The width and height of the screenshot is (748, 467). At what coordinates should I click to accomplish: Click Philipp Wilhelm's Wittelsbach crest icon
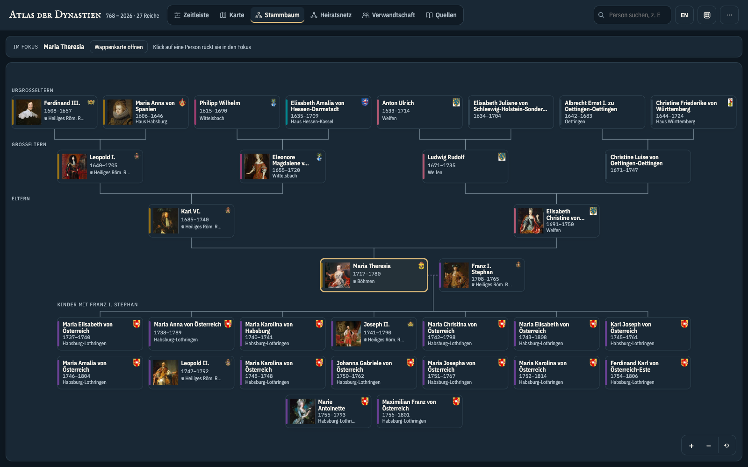pos(273,102)
